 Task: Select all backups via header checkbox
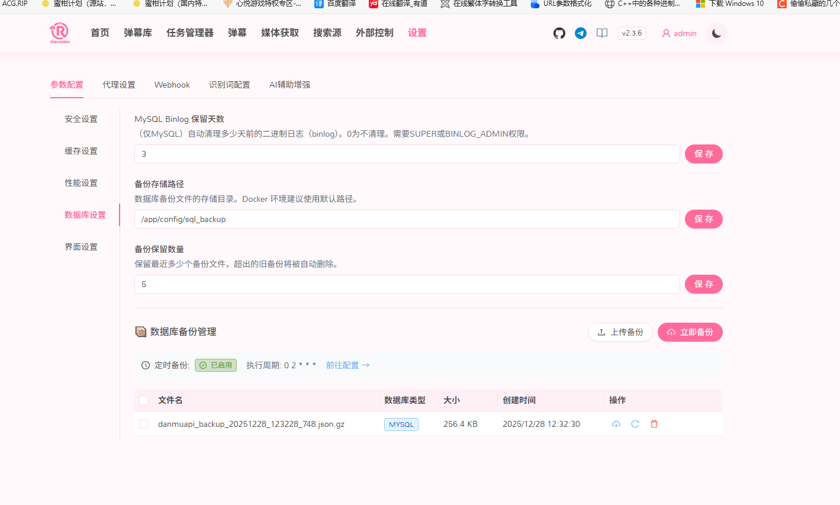[x=144, y=400]
